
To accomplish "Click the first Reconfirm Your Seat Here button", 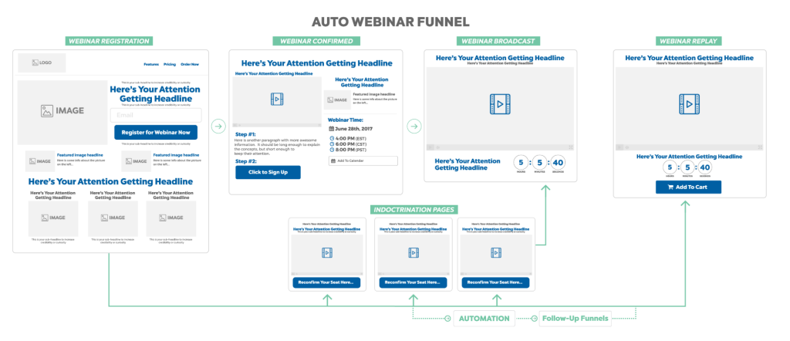I will pyautogui.click(x=326, y=282).
